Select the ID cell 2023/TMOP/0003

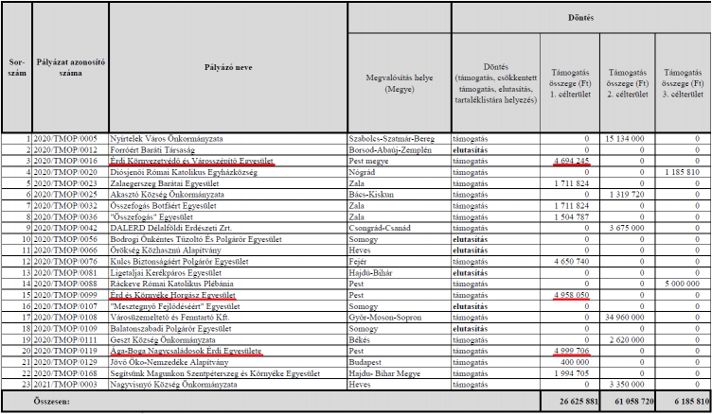[68, 386]
